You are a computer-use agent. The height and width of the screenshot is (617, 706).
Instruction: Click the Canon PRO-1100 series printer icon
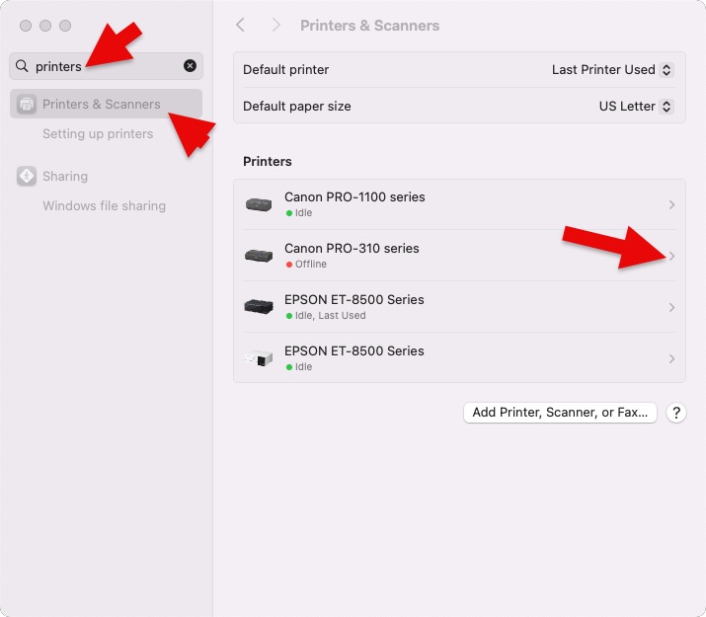click(259, 204)
